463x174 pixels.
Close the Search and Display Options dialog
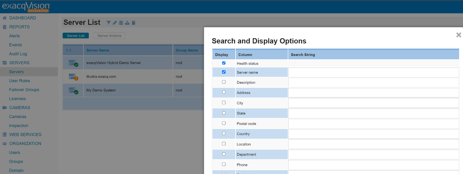tap(458, 35)
